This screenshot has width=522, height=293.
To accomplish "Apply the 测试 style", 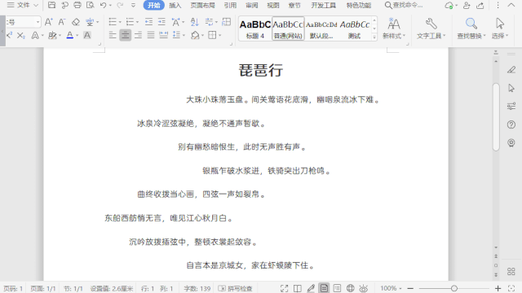I will coord(355,29).
